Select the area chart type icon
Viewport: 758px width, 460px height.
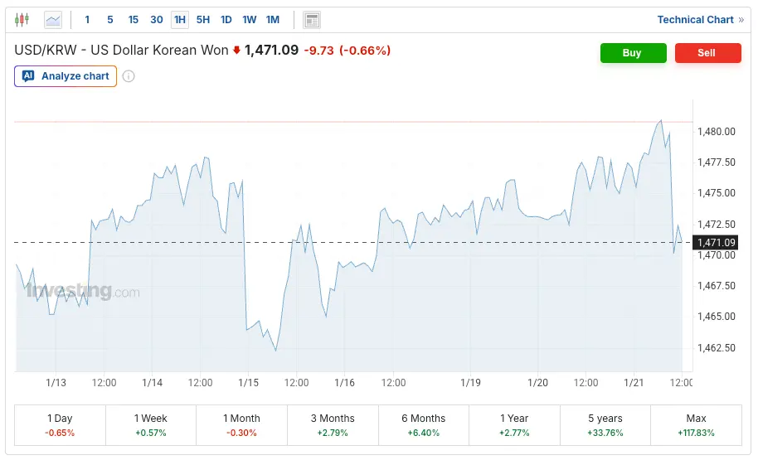[x=53, y=19]
